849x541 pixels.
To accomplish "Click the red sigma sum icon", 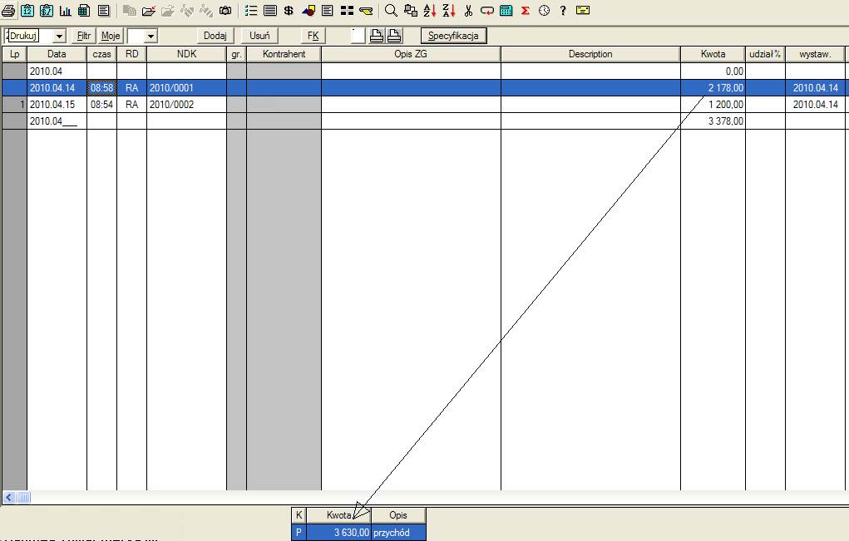I will click(526, 11).
